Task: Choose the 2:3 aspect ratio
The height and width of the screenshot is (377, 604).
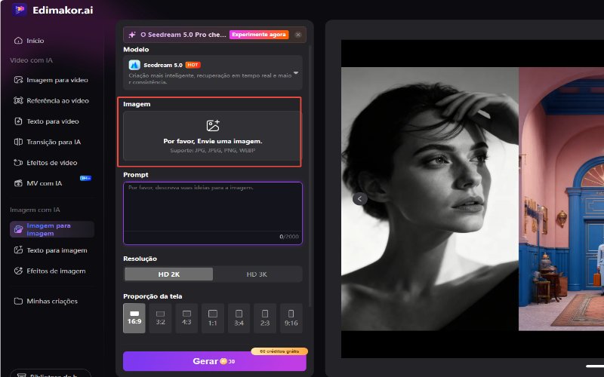Action: click(265, 318)
